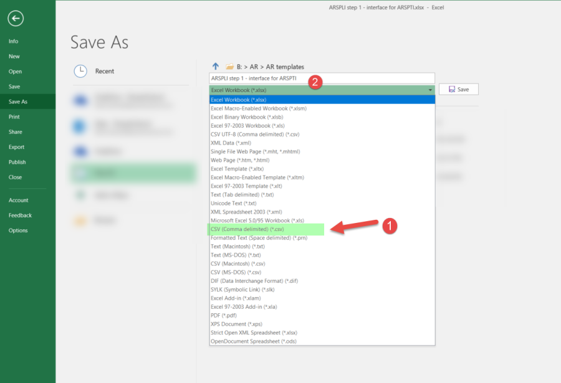The height and width of the screenshot is (383, 561).
Task: Select Recent save location
Action: [x=104, y=71]
